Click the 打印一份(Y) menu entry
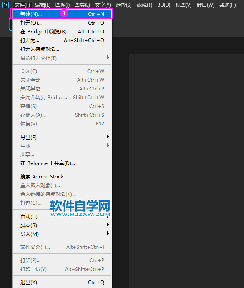This screenshot has width=244, height=288. tap(62, 269)
